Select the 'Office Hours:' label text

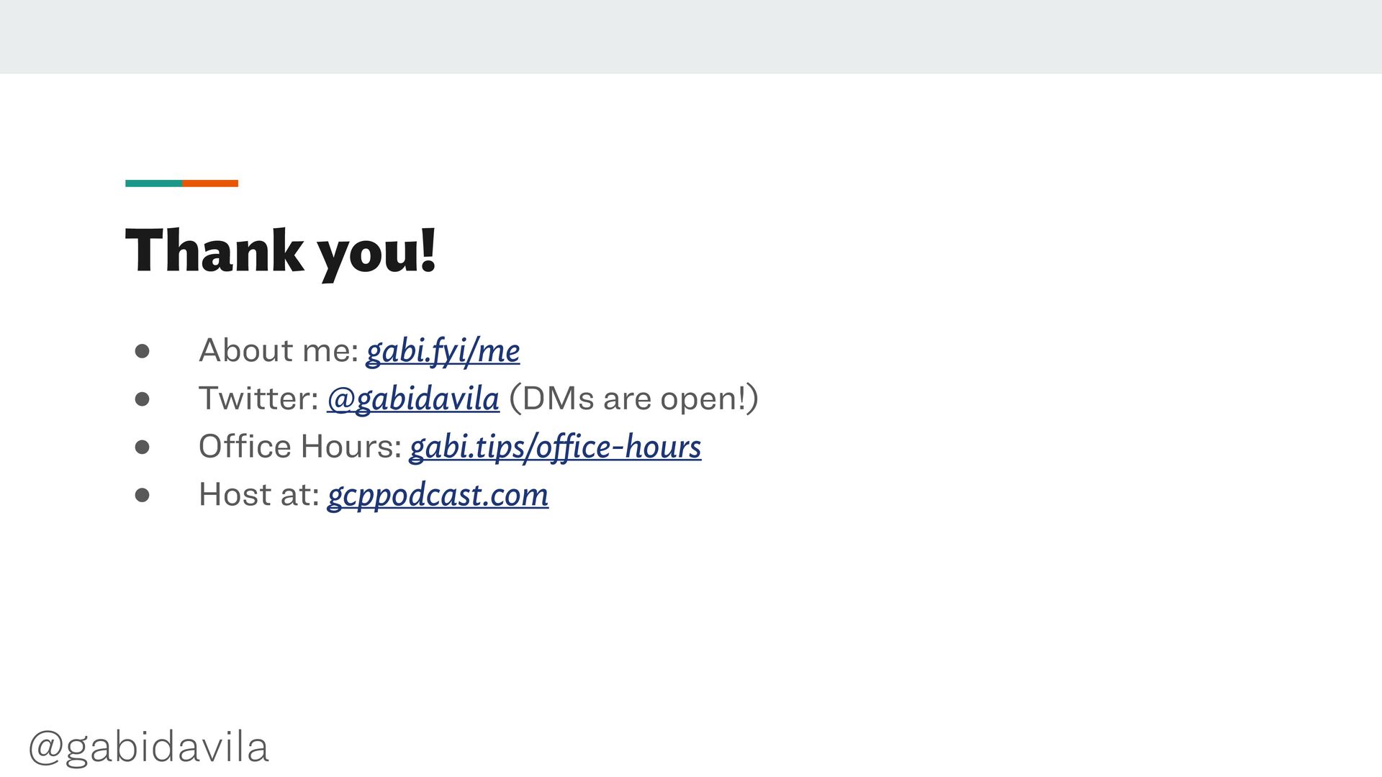(x=299, y=446)
